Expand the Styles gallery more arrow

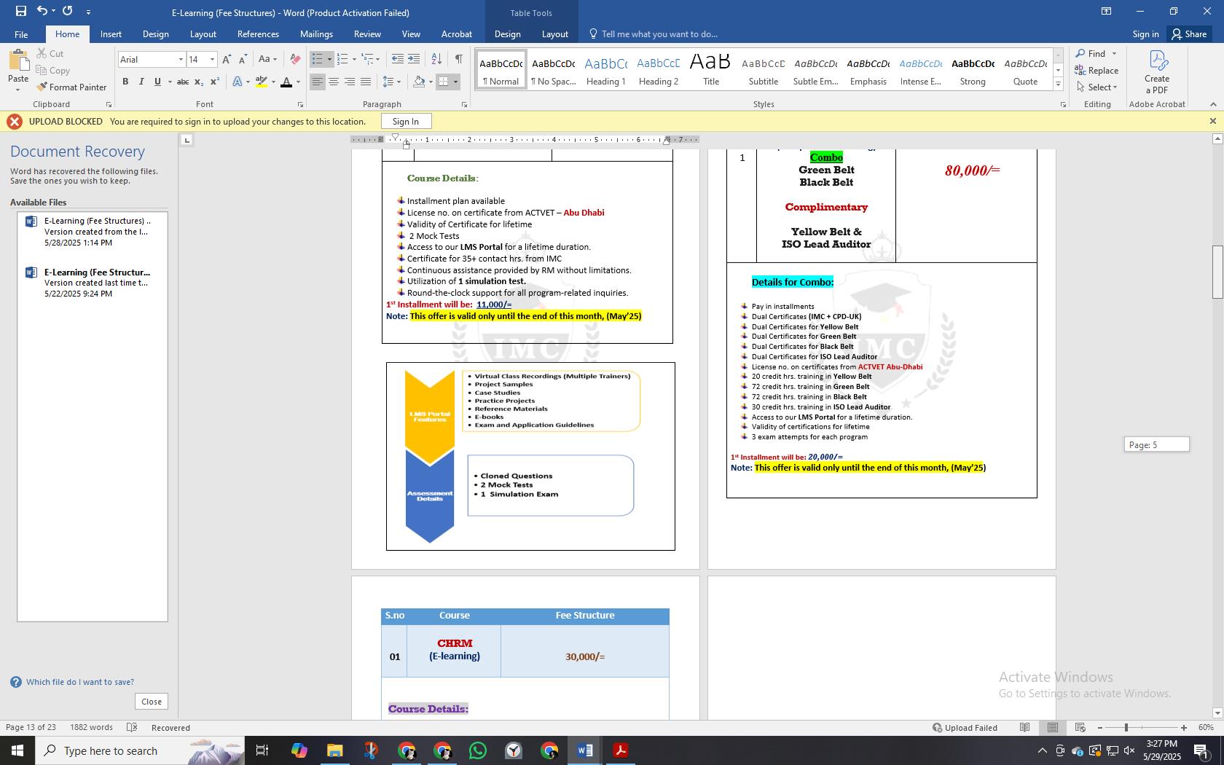[1059, 85]
